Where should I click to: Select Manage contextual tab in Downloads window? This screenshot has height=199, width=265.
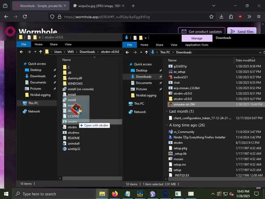click(197, 38)
